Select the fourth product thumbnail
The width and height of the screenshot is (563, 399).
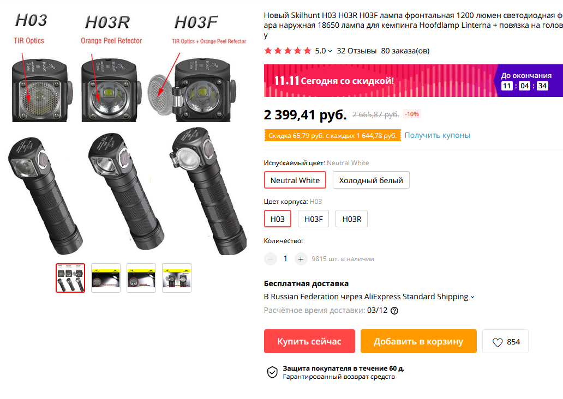pyautogui.click(x=177, y=278)
